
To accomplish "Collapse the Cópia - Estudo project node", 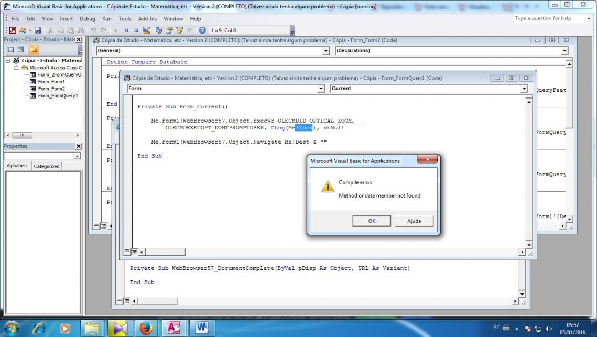I will click(x=8, y=61).
